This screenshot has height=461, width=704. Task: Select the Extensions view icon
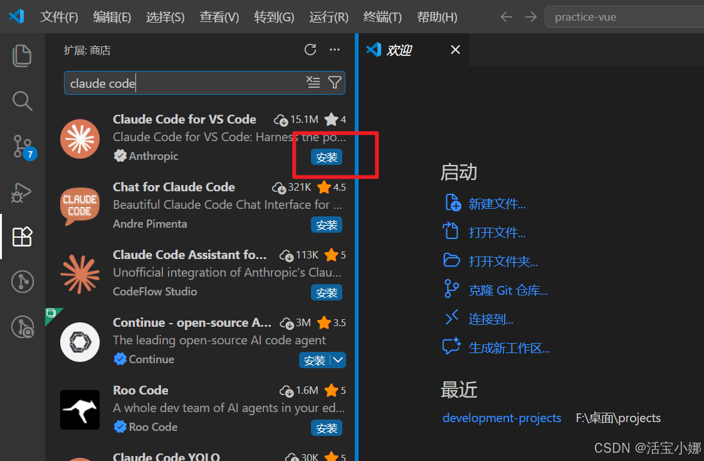22,236
